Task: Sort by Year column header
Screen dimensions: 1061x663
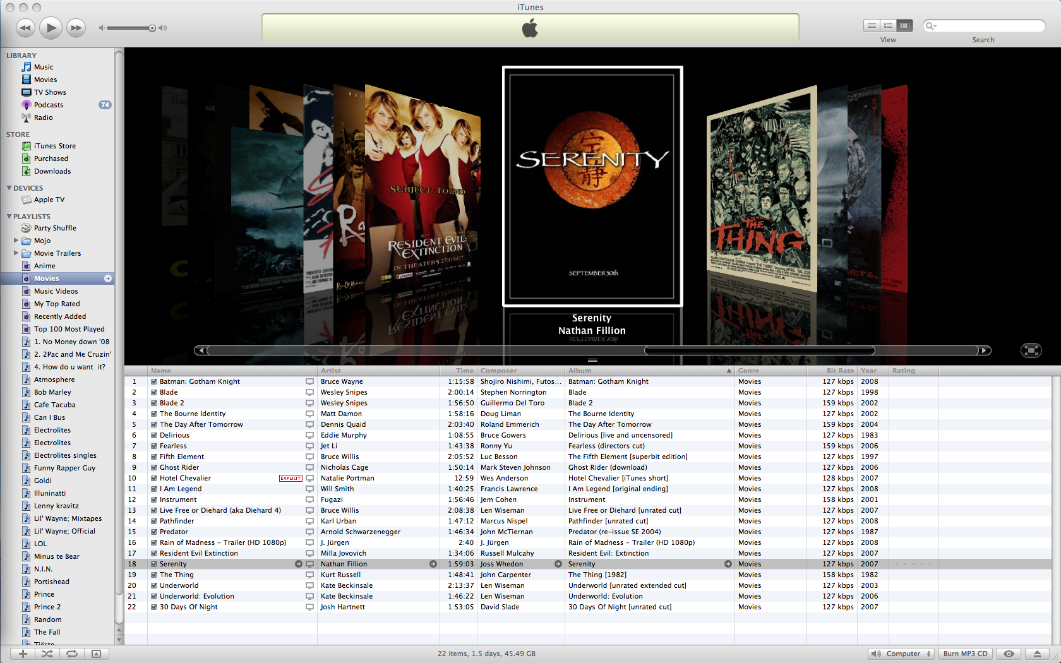Action: (873, 371)
